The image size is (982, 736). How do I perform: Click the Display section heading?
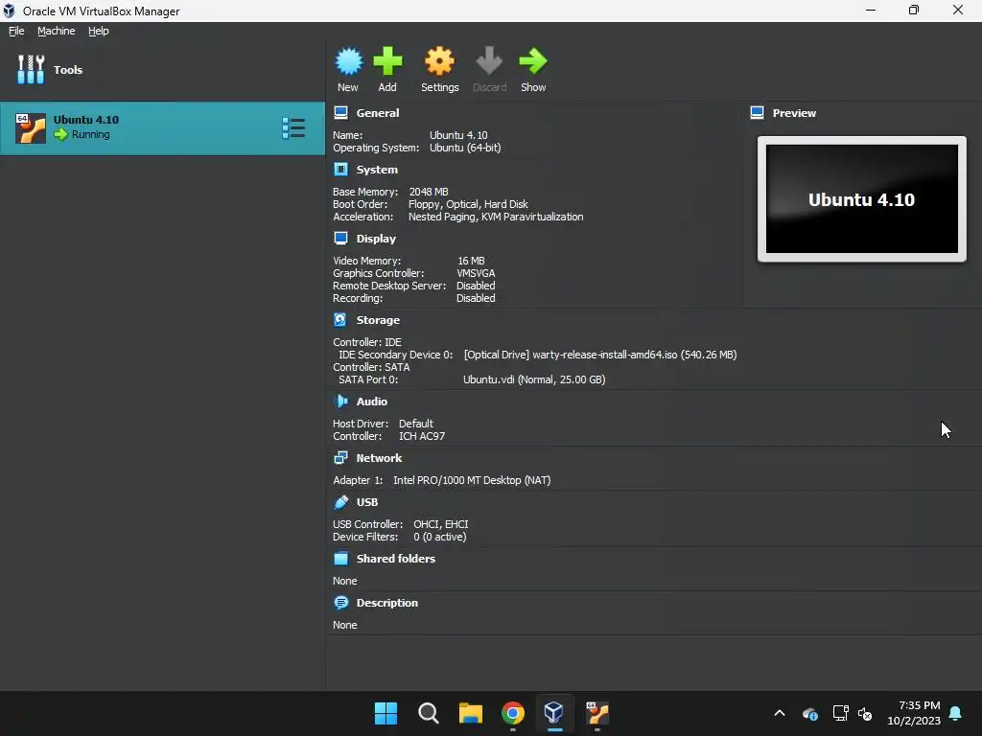pyautogui.click(x=376, y=239)
